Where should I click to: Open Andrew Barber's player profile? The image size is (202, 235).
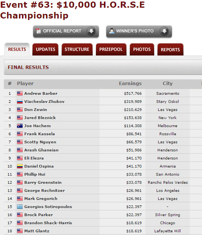click(x=41, y=94)
